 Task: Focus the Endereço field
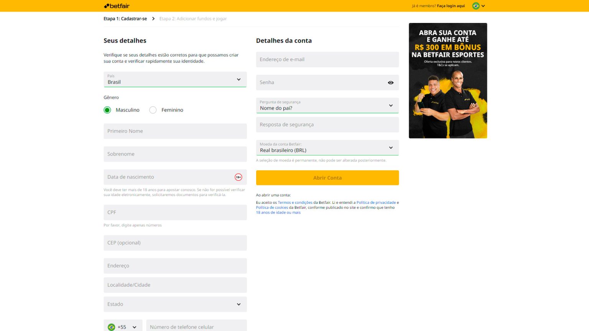[175, 266]
